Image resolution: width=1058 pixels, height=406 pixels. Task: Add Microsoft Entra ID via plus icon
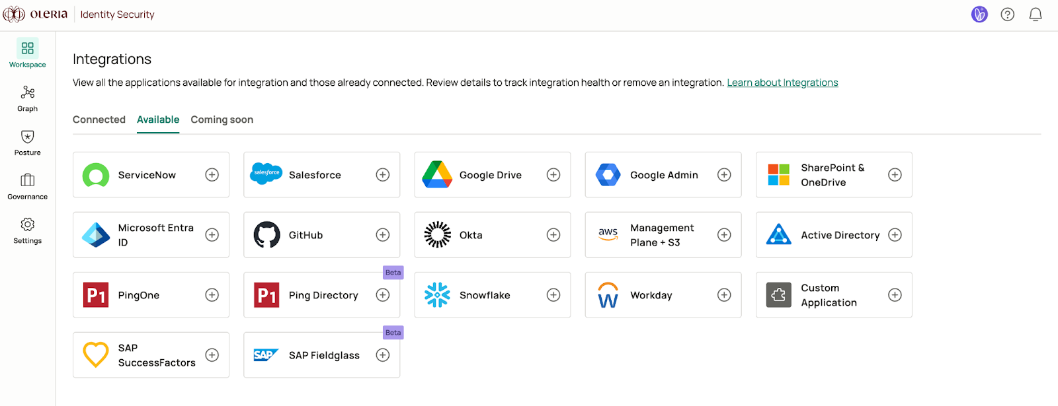coord(212,235)
